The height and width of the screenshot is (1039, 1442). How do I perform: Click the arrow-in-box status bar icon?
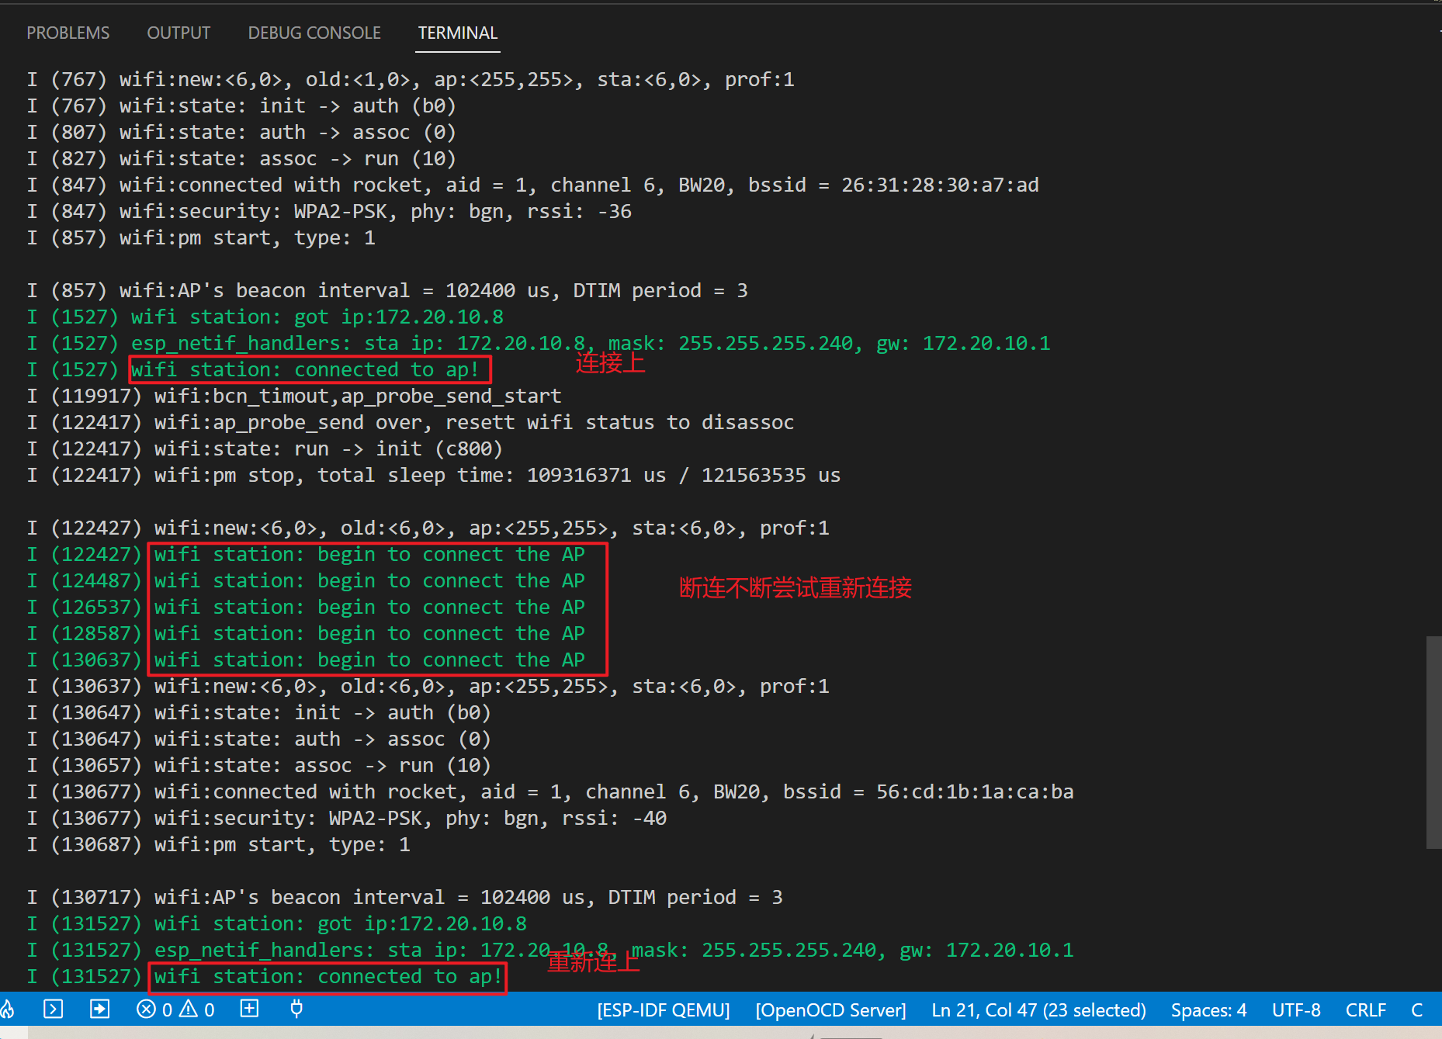pyautogui.click(x=100, y=1009)
